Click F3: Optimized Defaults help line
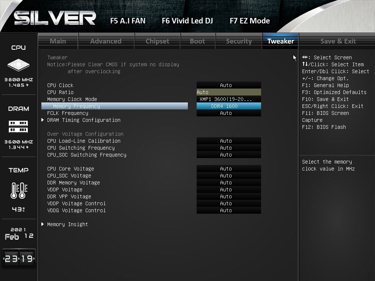The height and width of the screenshot is (281, 375). click(x=334, y=92)
